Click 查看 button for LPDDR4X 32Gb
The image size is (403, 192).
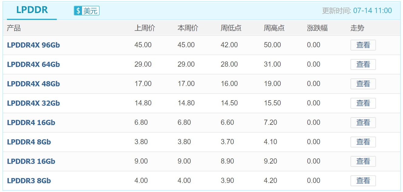click(x=363, y=103)
